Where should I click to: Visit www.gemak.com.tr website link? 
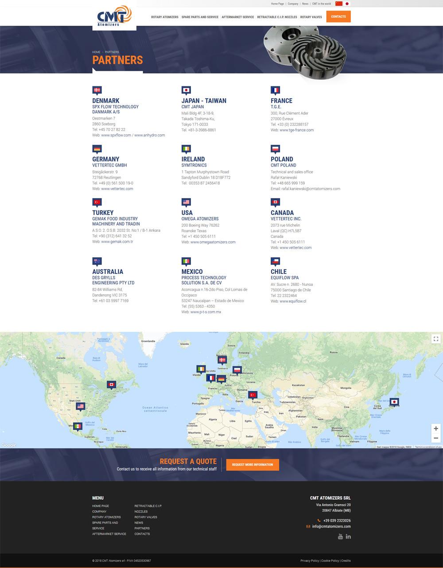point(117,242)
